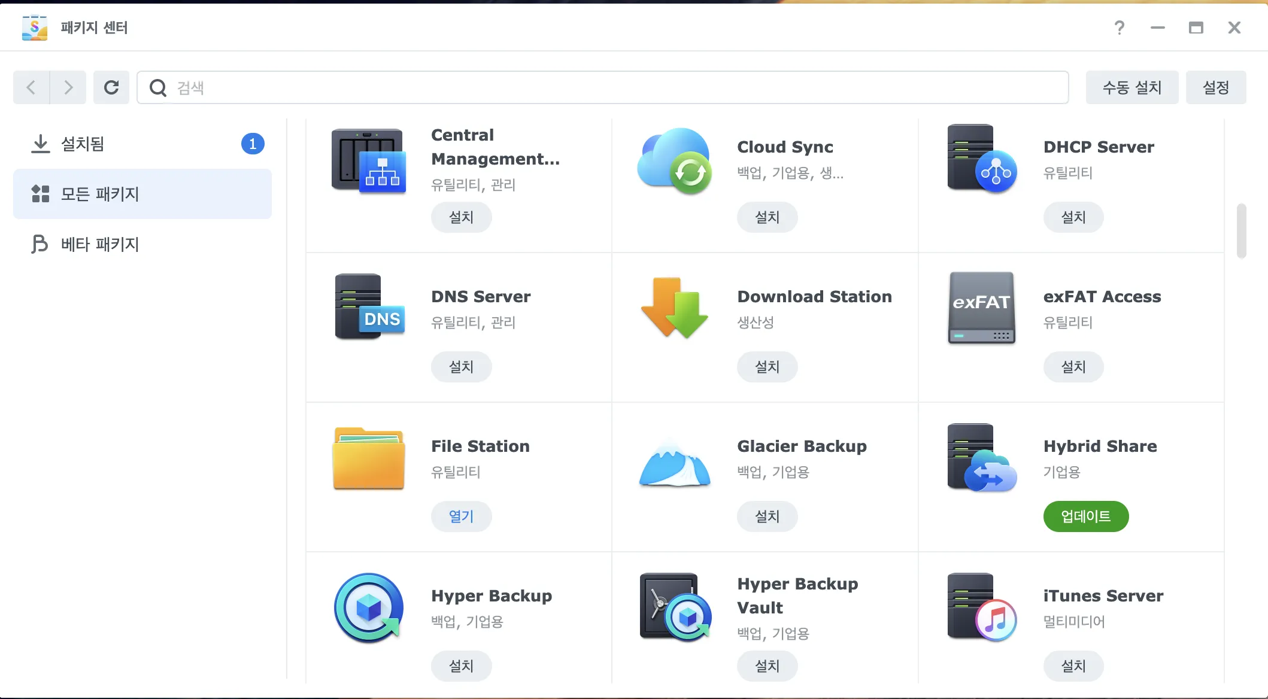Click the 패키지 센터 window title text
Screen dimensions: 1268x699
(x=95, y=28)
